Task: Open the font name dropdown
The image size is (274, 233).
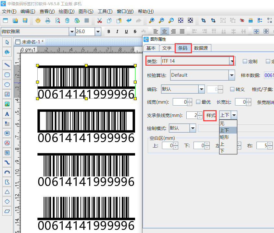Action: tap(72, 32)
